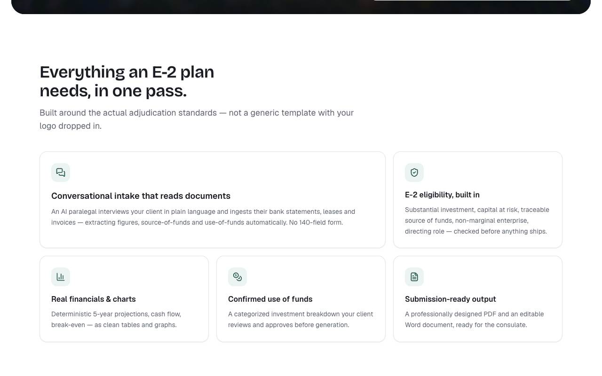Click the white input bar edge in hero banner

473,0
